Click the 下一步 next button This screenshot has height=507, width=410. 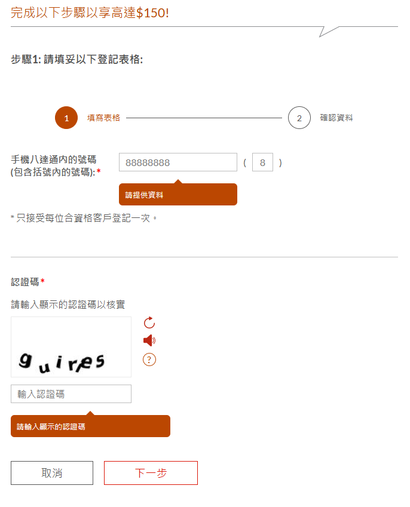(x=150, y=472)
